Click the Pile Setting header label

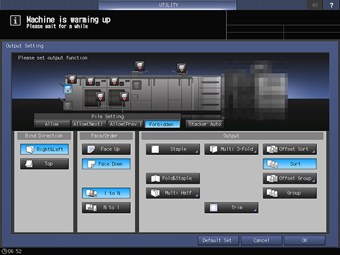pos(108,116)
